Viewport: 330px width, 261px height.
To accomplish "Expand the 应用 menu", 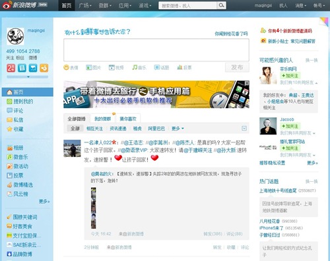I will tap(125, 5).
